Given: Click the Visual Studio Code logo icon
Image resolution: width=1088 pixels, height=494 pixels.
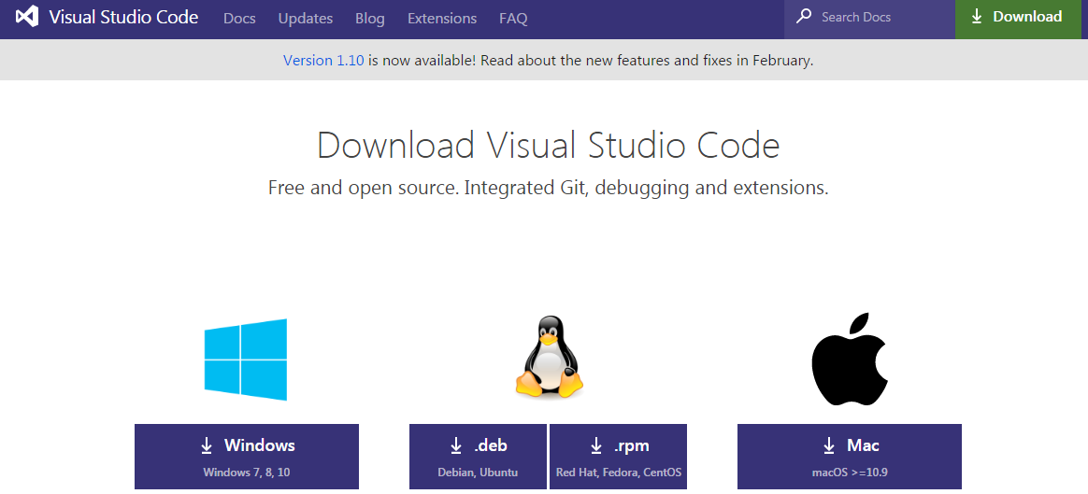Looking at the screenshot, I should click(27, 18).
